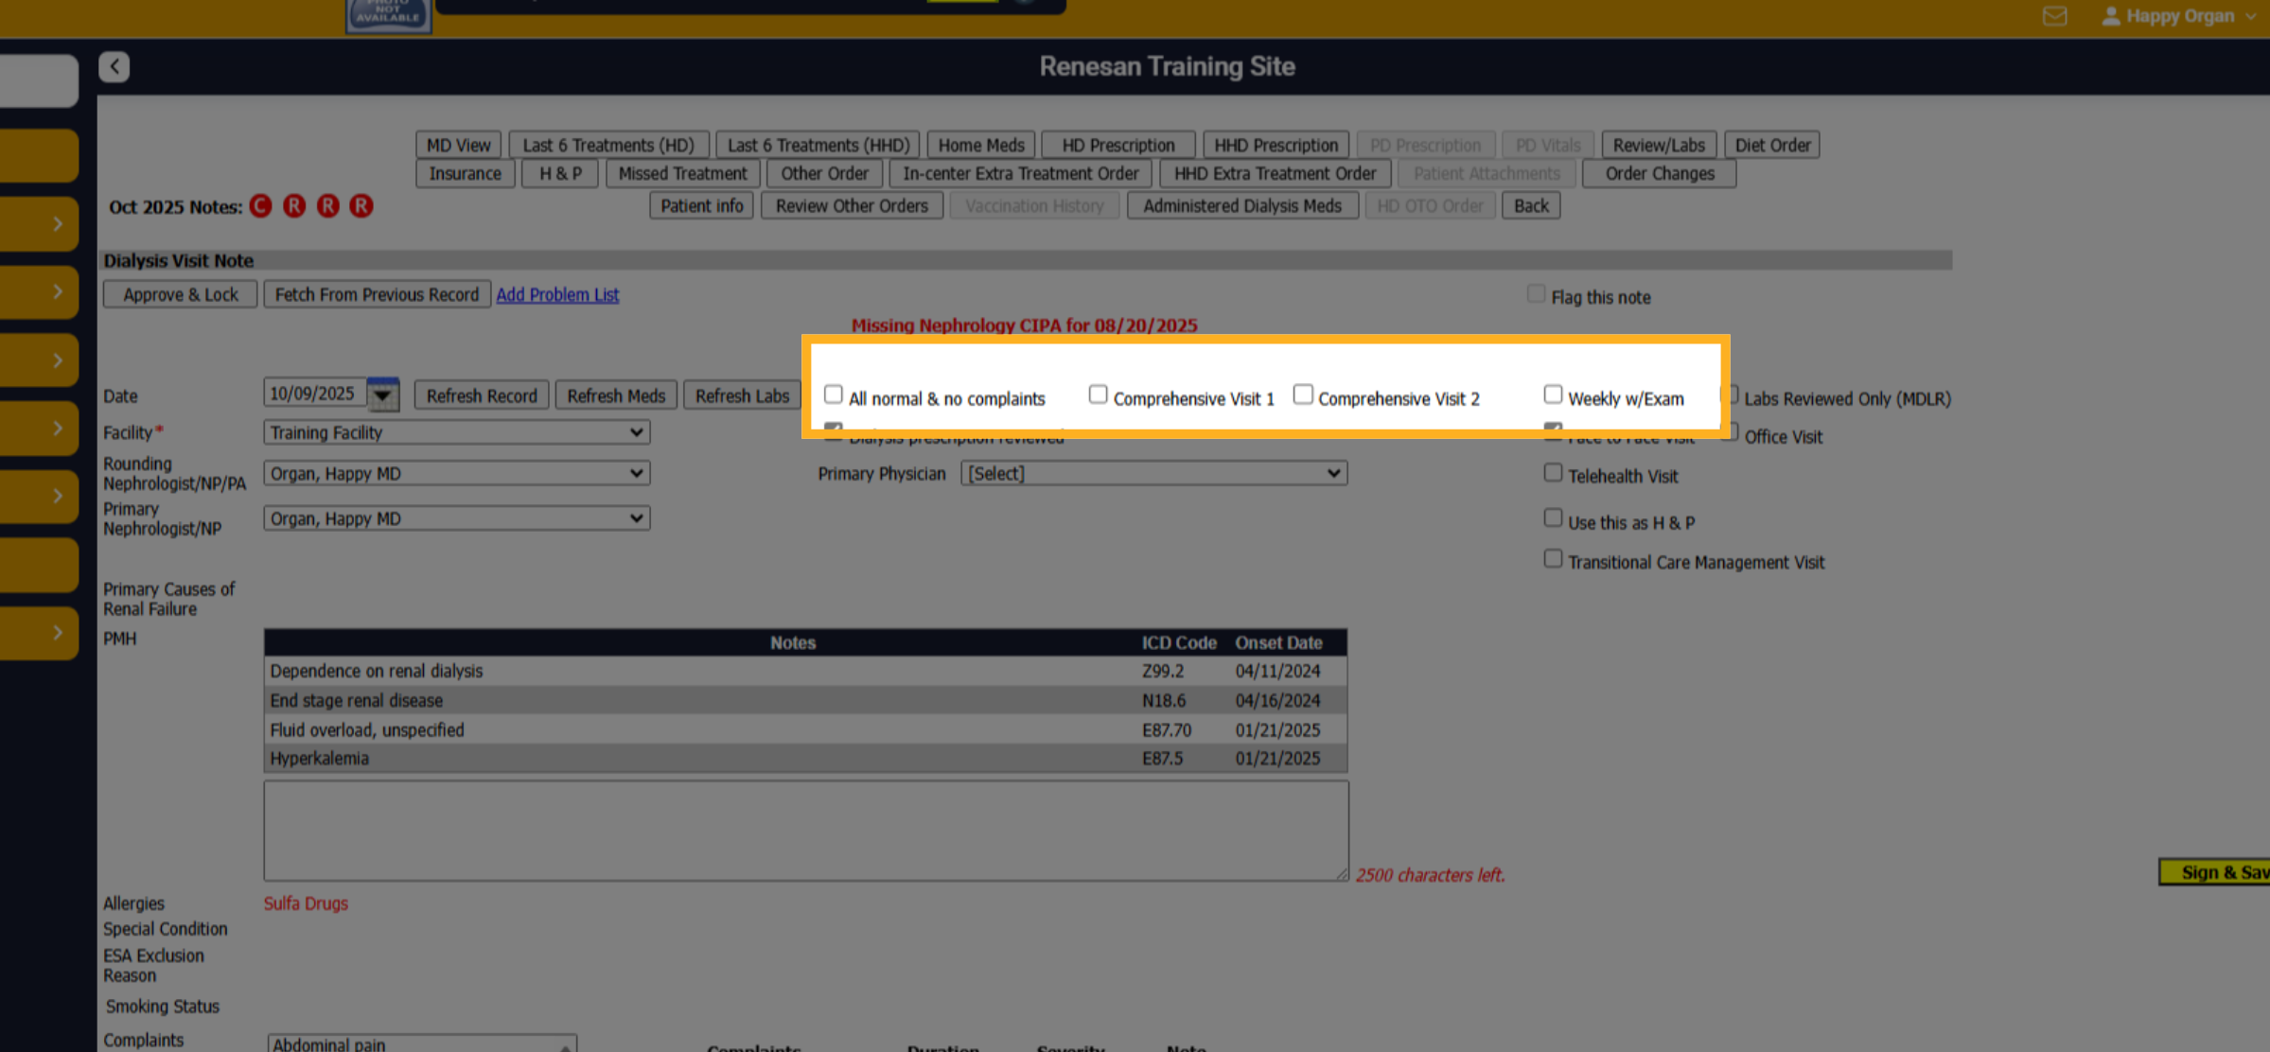Open the date picker calendar icon

pyautogui.click(x=383, y=394)
